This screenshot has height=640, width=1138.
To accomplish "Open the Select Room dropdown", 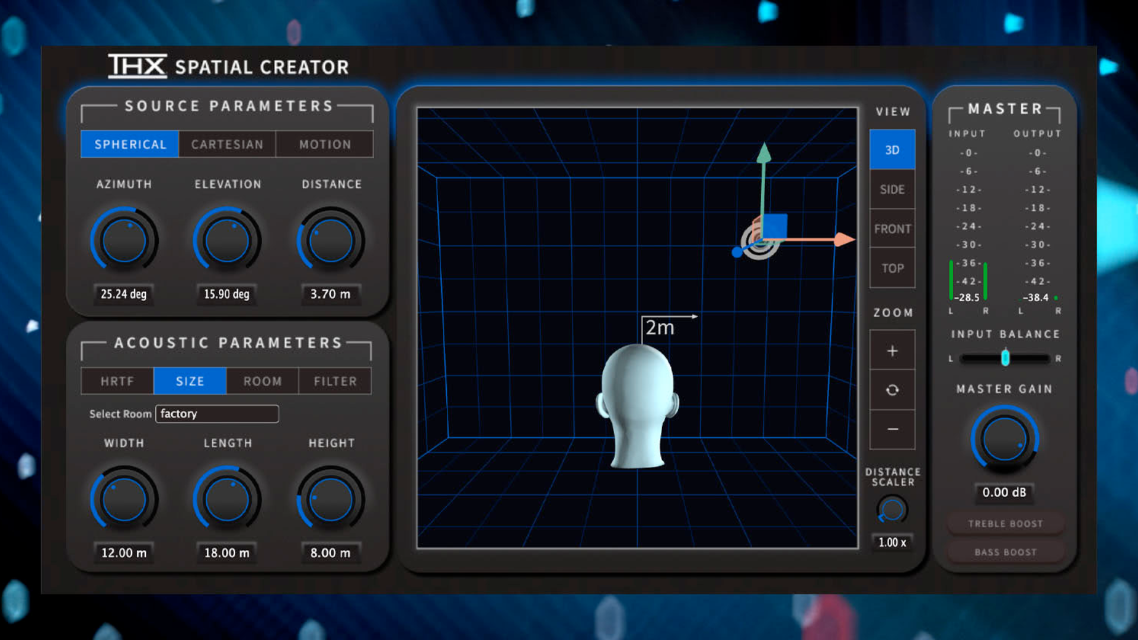I will 217,414.
